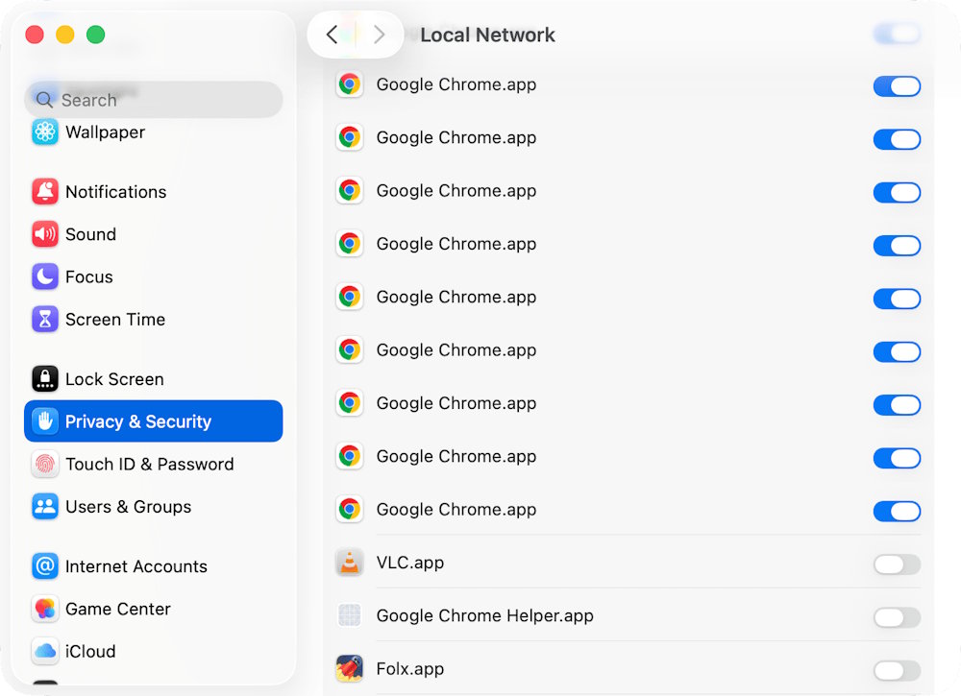The image size is (961, 696).
Task: Click inside the Search field
Action: [153, 100]
